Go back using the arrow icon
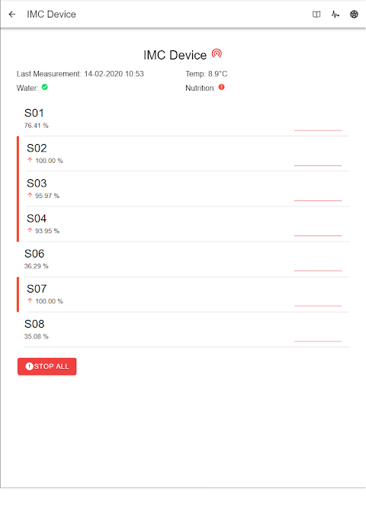The image size is (366, 525). pyautogui.click(x=12, y=14)
